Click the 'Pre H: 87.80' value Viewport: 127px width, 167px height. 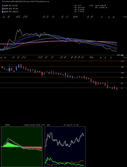(80, 7)
